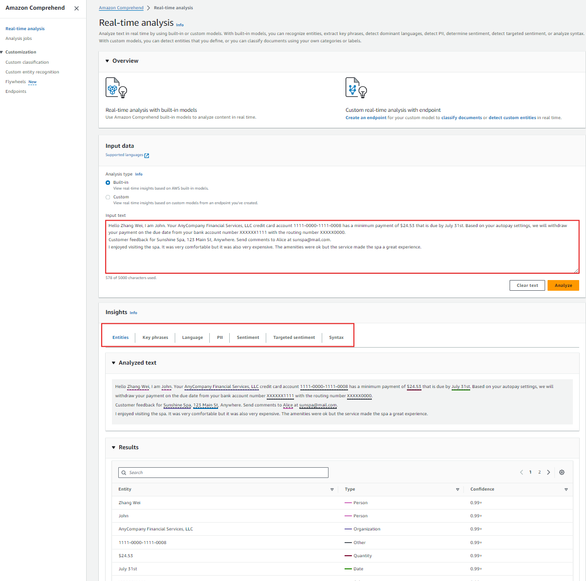This screenshot has width=586, height=581.
Task: Switch to the Entities tab
Action: (x=121, y=337)
